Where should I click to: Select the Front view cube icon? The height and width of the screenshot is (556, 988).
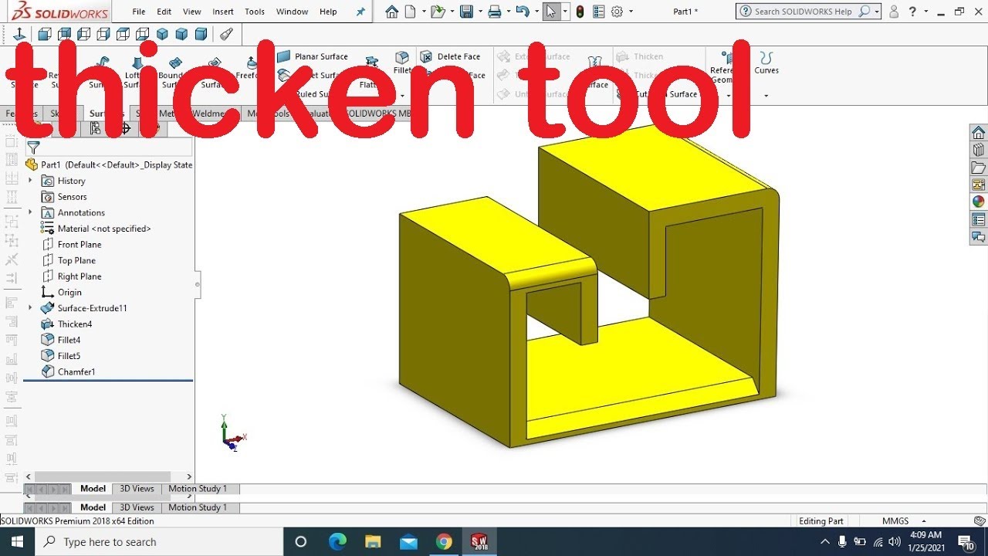[45, 34]
